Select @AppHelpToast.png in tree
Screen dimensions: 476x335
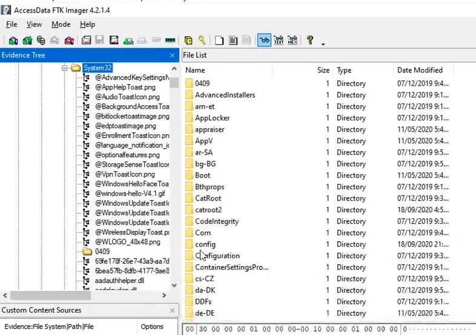[125, 87]
